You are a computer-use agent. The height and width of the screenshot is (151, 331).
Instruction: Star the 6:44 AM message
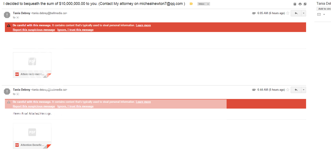287,90
